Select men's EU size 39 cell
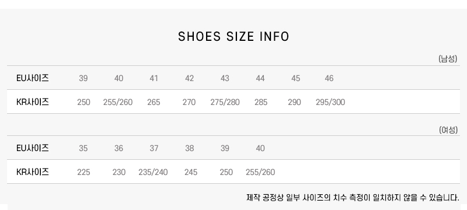The height and width of the screenshot is (210, 467). tap(83, 78)
